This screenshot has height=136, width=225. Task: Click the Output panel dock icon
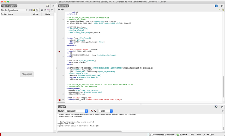pyautogui.click(x=216, y=107)
